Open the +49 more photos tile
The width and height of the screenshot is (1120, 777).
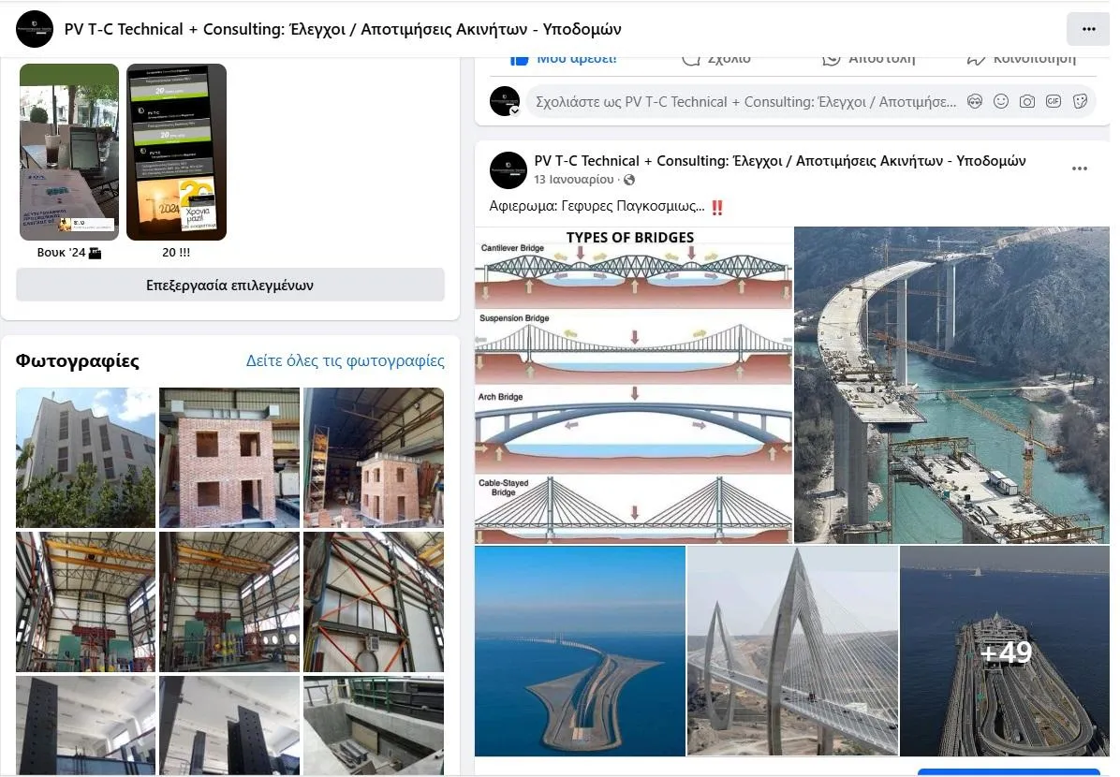tap(1004, 652)
